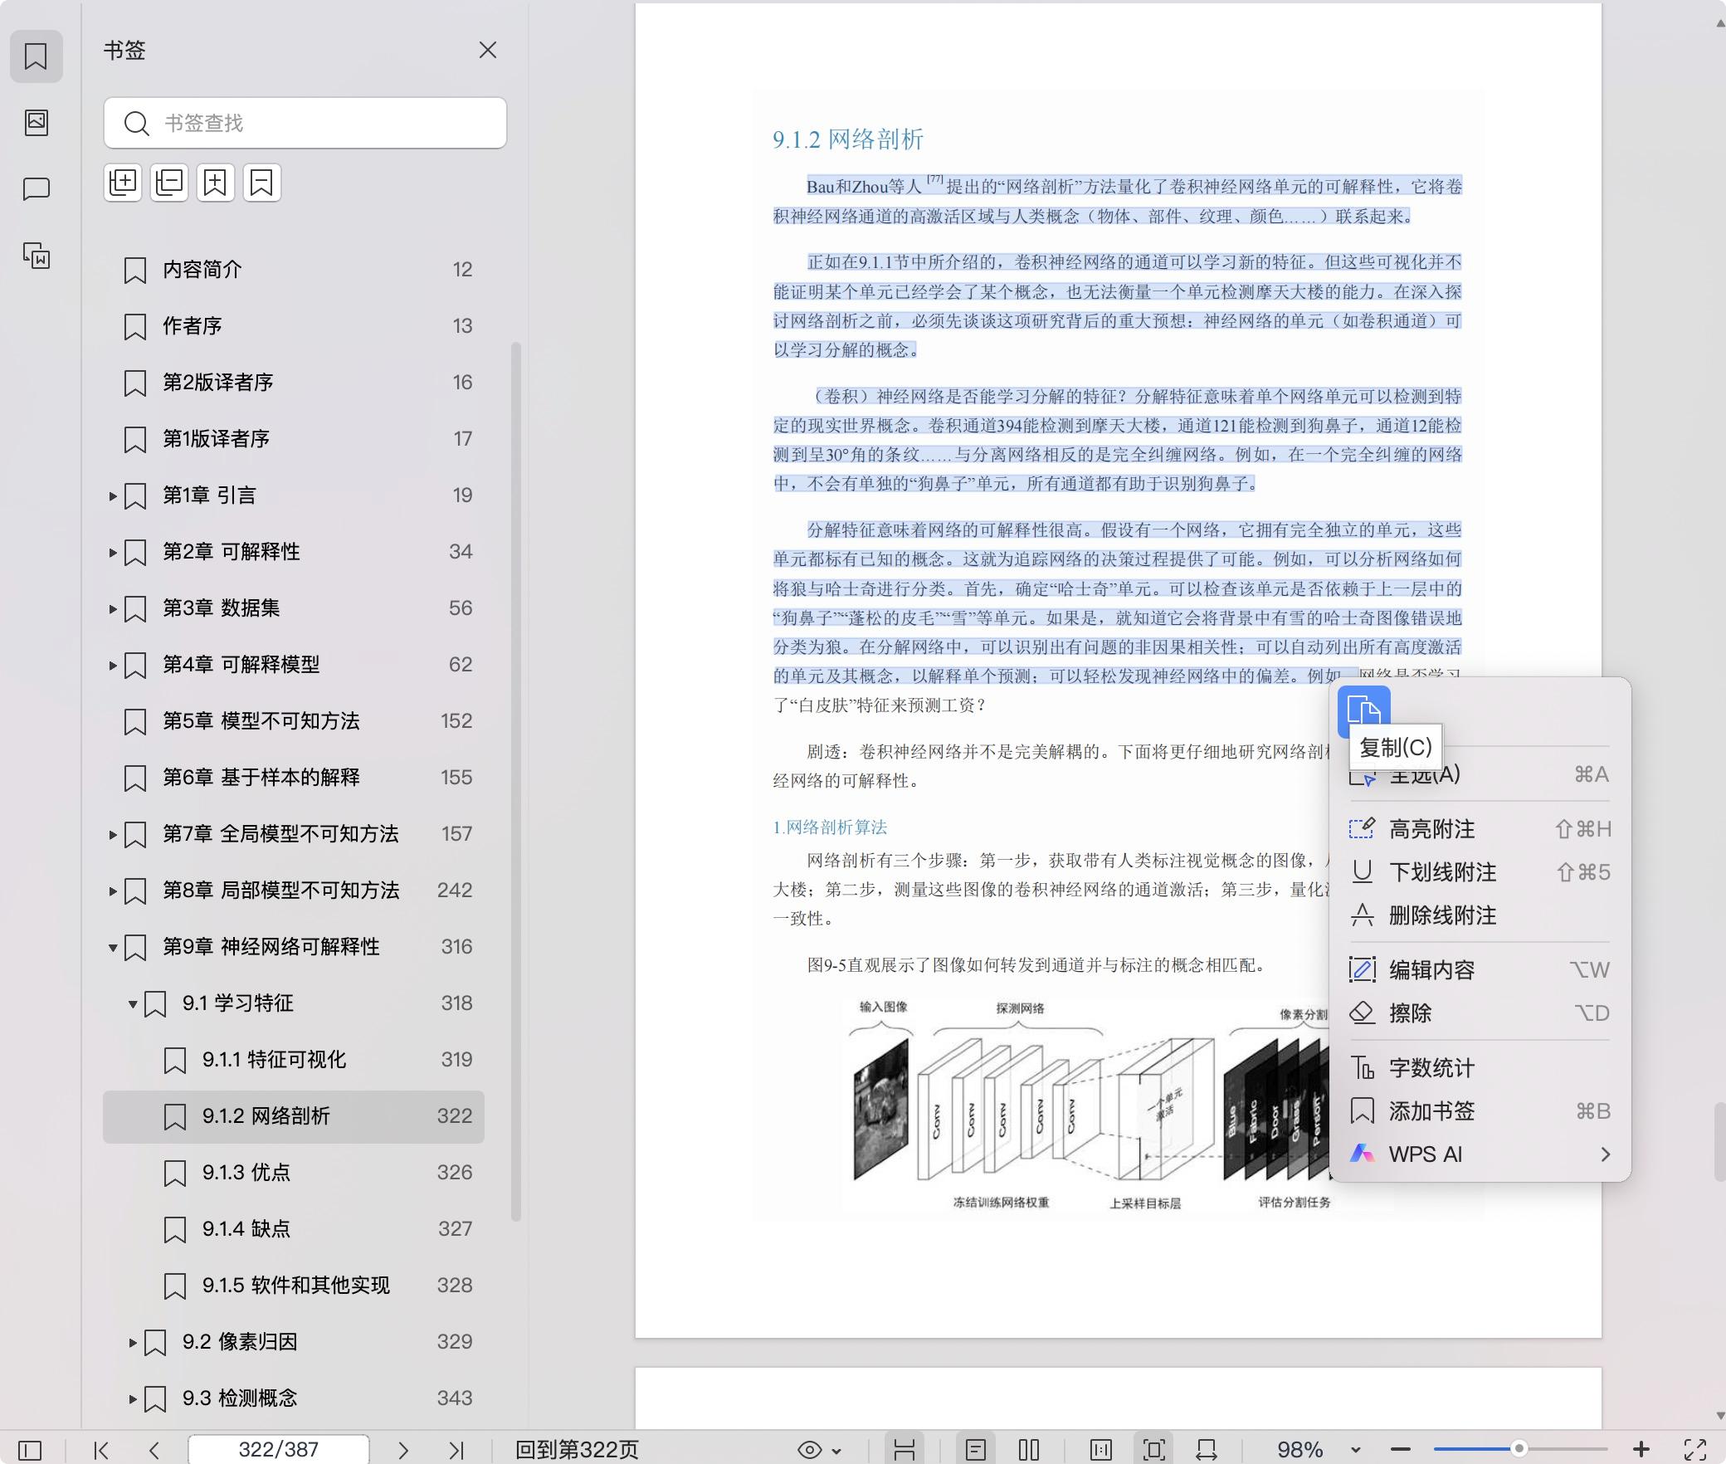Enter fullscreen mode from the status bar
Image resolution: width=1726 pixels, height=1464 pixels.
[x=1694, y=1450]
